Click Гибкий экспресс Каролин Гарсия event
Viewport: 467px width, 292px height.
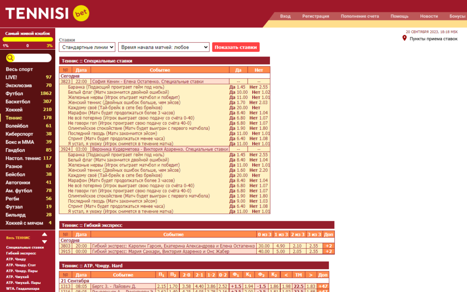pyautogui.click(x=173, y=246)
